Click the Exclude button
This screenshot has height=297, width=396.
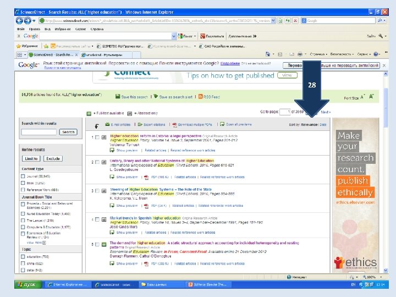pos(53,158)
